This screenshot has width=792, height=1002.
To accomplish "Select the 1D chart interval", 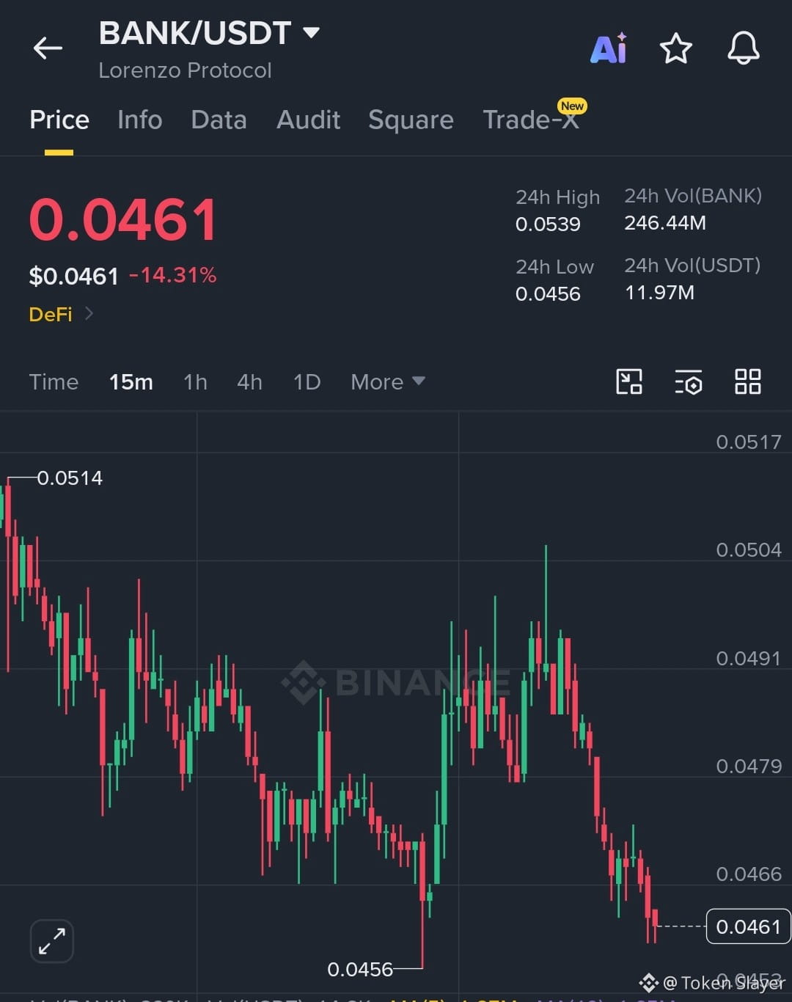I will coord(307,381).
